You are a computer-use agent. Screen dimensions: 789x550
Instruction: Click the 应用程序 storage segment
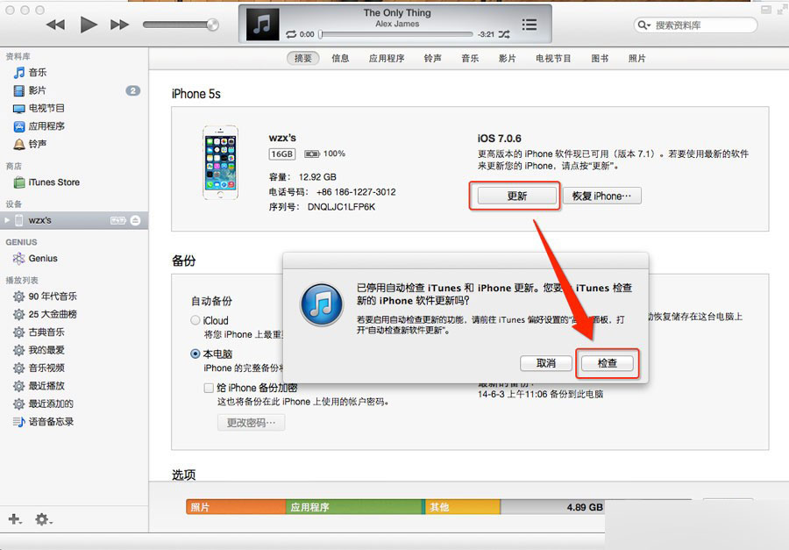[355, 507]
